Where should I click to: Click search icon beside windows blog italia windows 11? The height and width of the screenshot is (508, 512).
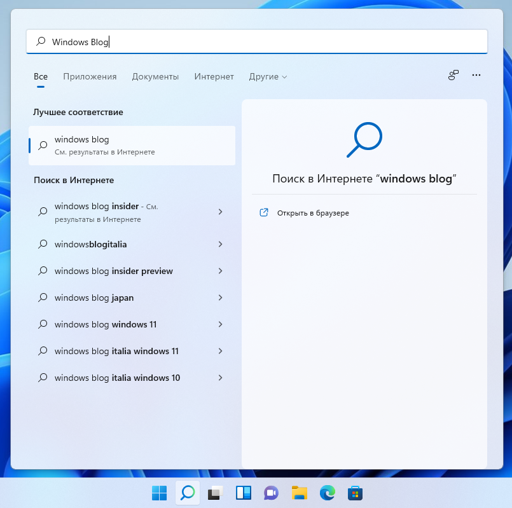43,352
